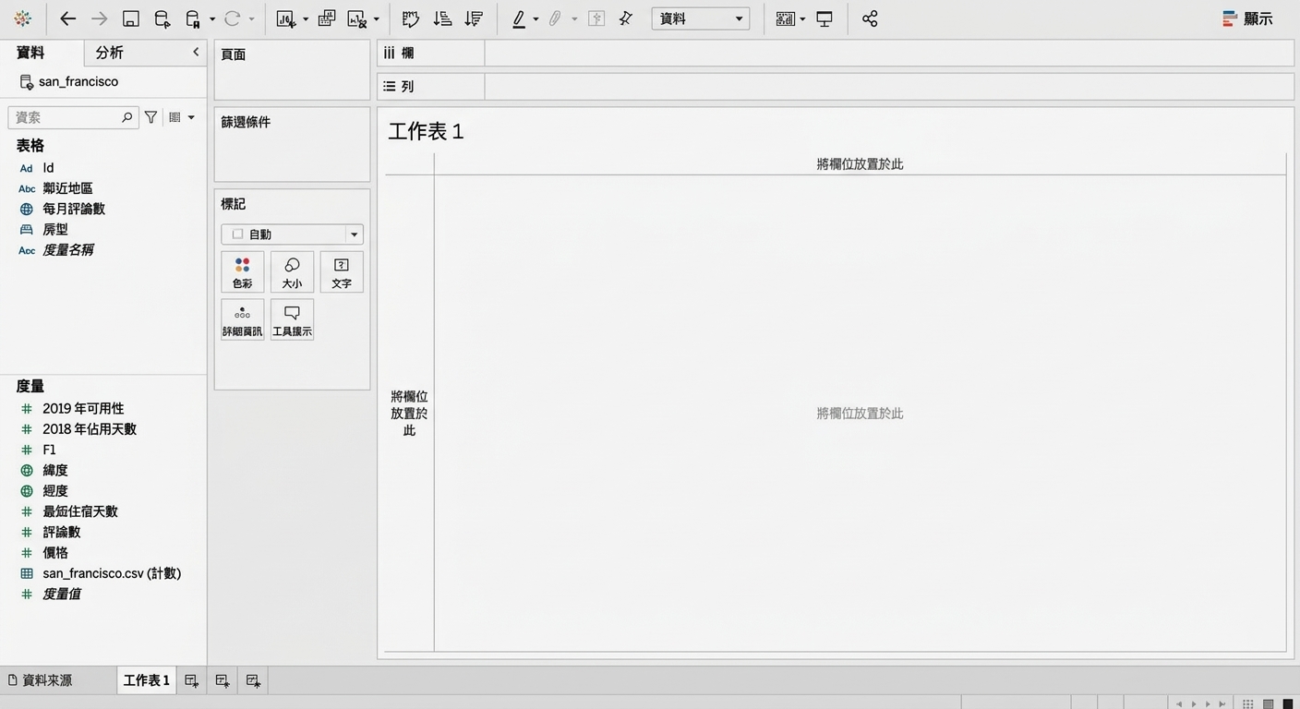Image resolution: width=1300 pixels, height=709 pixels.
Task: Open the new worksheet dropdown arrow
Action: pos(306,18)
